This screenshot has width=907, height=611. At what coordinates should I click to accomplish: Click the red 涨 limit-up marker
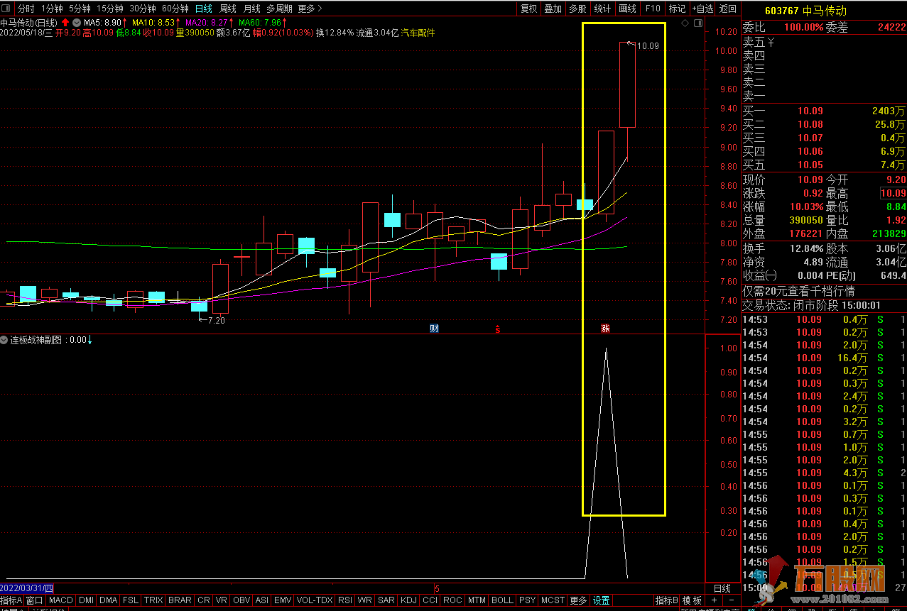pyautogui.click(x=605, y=328)
